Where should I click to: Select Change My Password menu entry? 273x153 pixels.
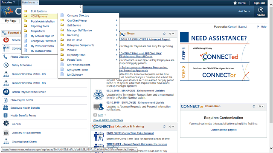coord(44,41)
